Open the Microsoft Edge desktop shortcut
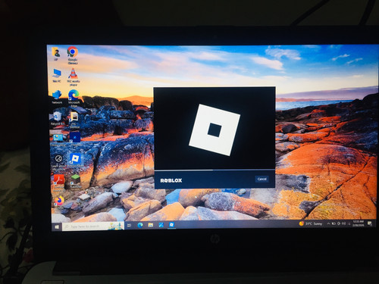Screen dimensions: 379x284 [74, 98]
